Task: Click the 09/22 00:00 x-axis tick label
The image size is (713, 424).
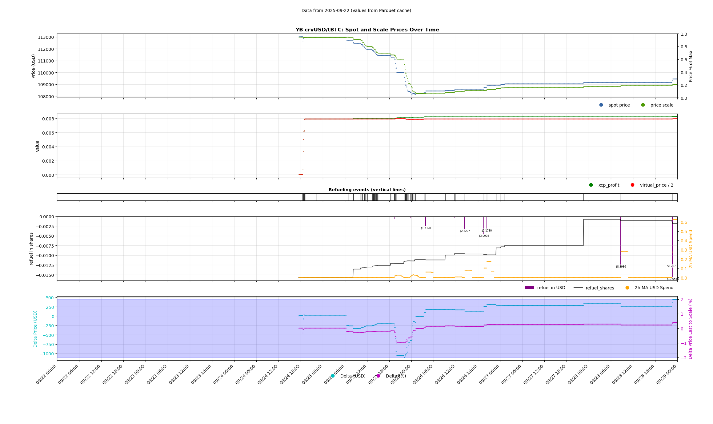Action: click(46, 375)
